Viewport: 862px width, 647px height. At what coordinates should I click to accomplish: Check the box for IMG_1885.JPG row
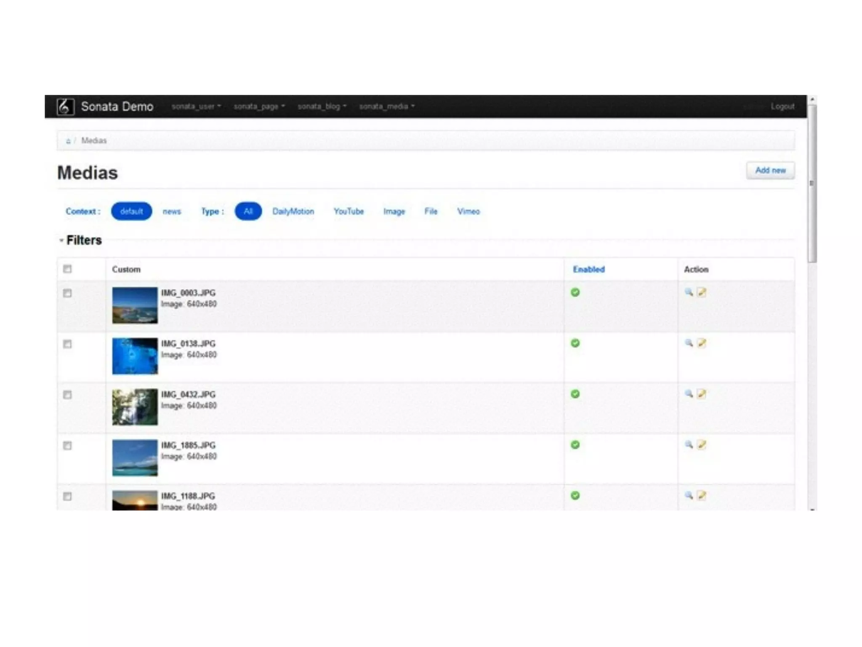click(67, 446)
